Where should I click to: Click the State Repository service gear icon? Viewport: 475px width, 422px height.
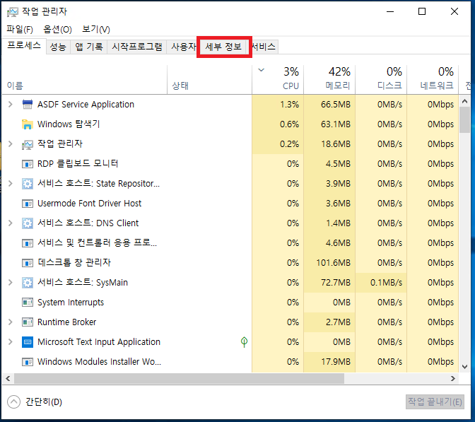tap(28, 184)
